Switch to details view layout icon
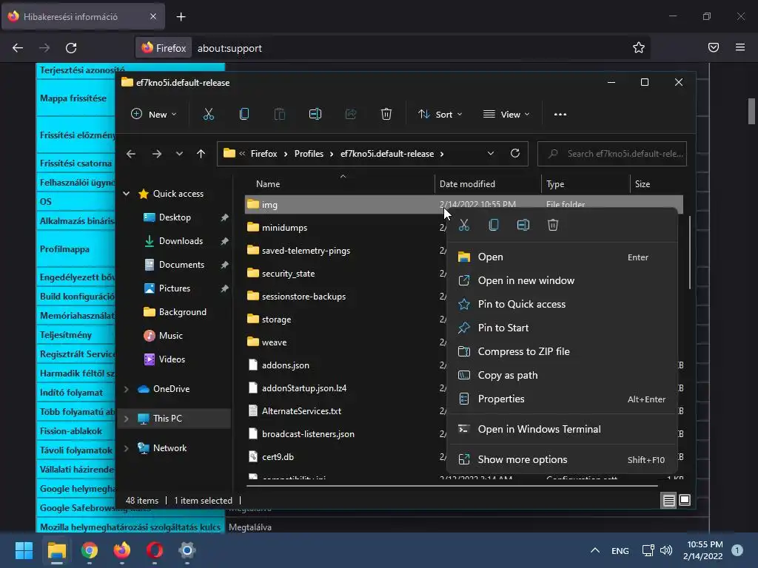 tap(668, 501)
